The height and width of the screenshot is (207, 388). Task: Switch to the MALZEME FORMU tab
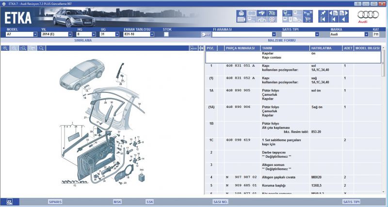point(282,40)
